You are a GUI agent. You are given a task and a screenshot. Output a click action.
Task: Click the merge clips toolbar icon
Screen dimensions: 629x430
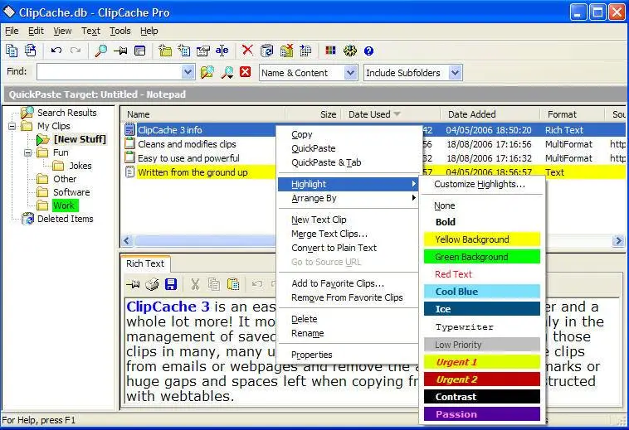point(305,51)
